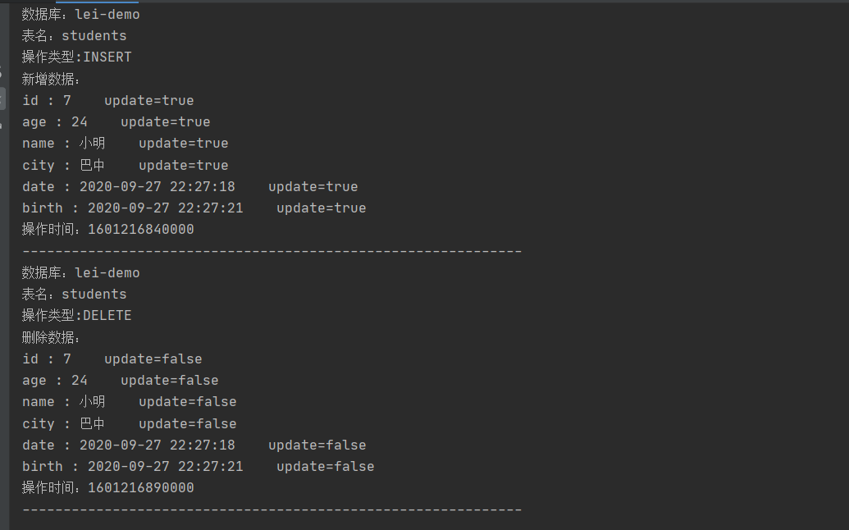Click timestamp 1601216890000 in the output
849x530 pixels.
coord(141,488)
